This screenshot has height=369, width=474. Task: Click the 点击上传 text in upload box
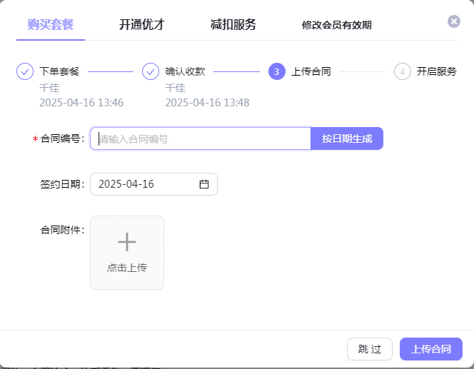(127, 268)
